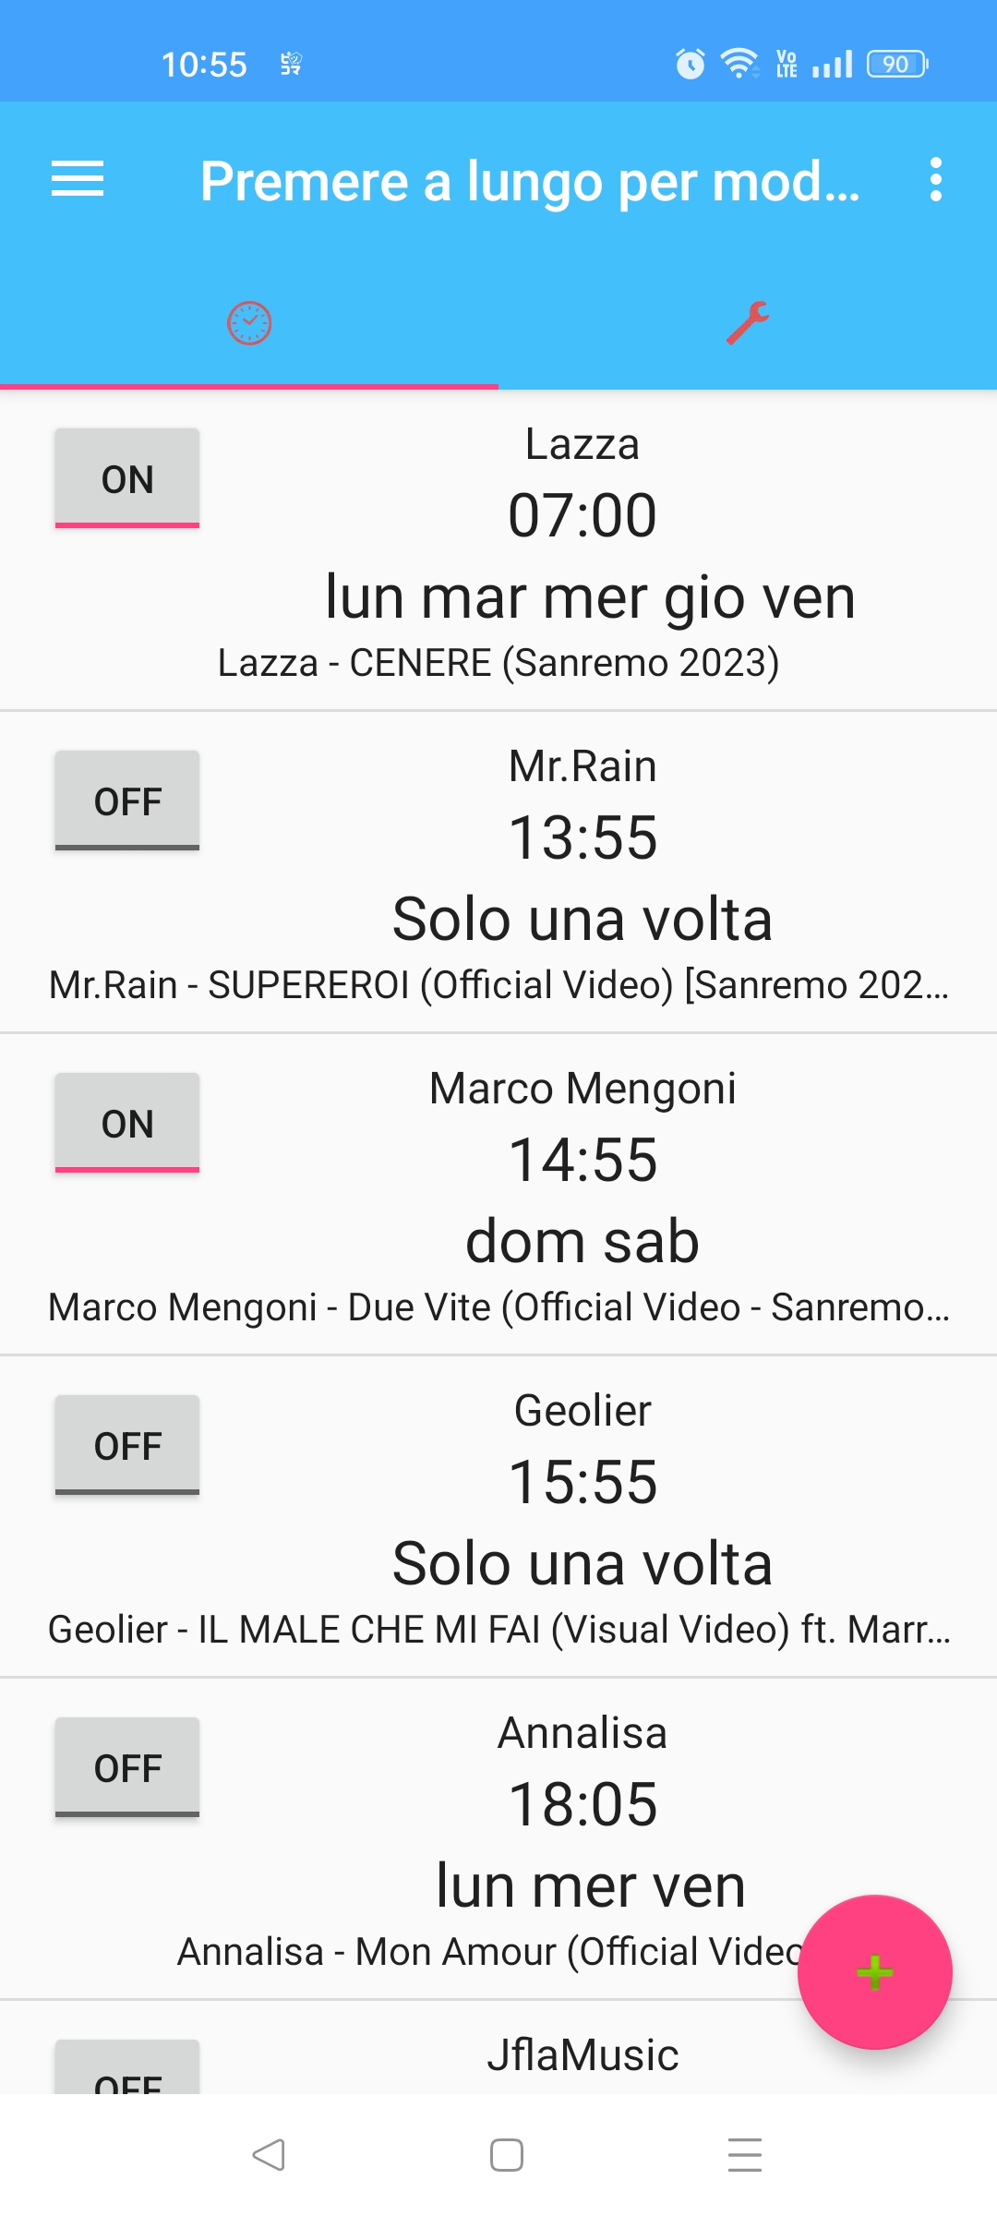Switch to the wrench settings tab

point(748,323)
